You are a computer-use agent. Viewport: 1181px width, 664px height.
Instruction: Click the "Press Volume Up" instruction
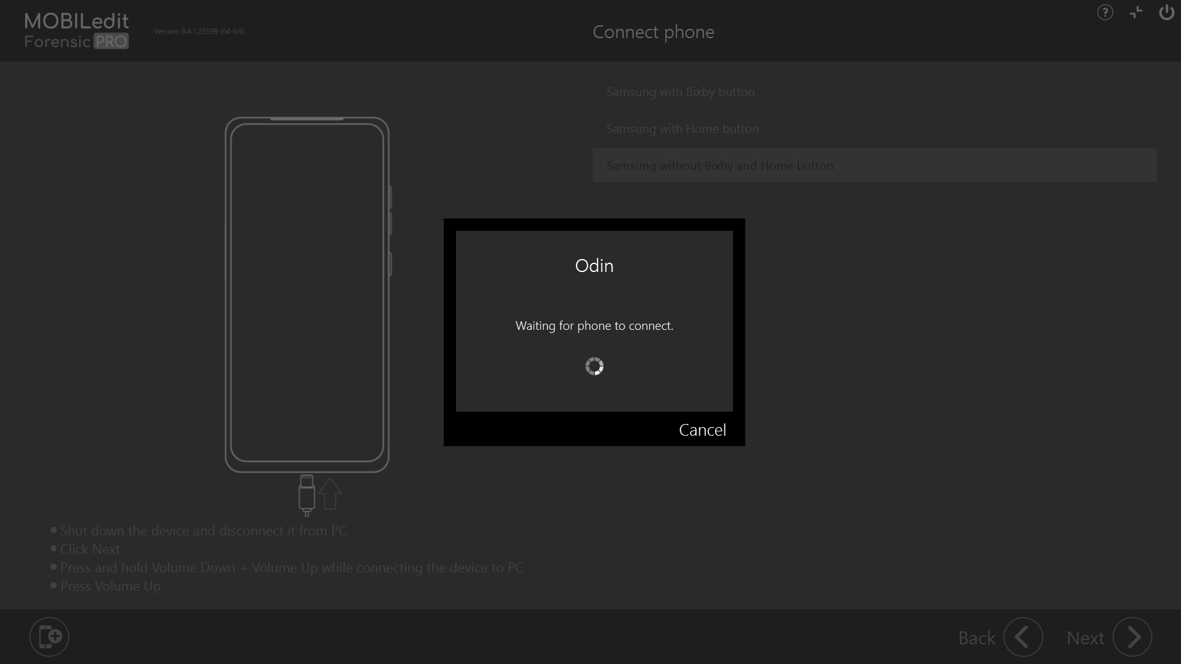[110, 586]
